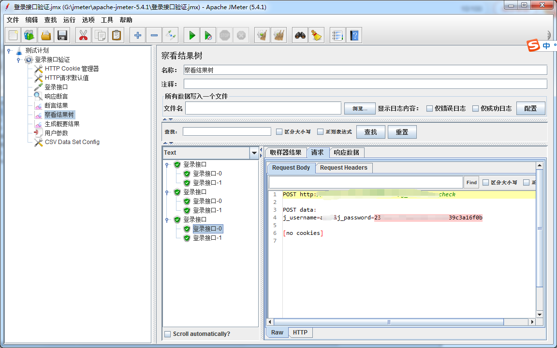This screenshot has width=557, height=348.
Task: Toggle 仅成功日志 checkbox
Action: [x=475, y=109]
